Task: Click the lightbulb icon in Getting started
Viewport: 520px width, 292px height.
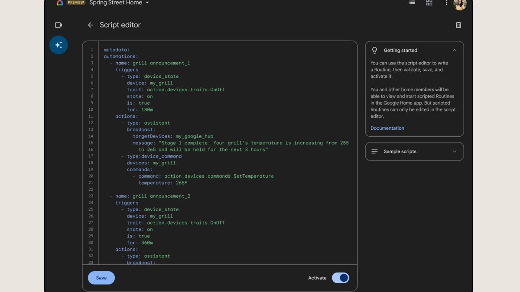Action: coord(375,50)
